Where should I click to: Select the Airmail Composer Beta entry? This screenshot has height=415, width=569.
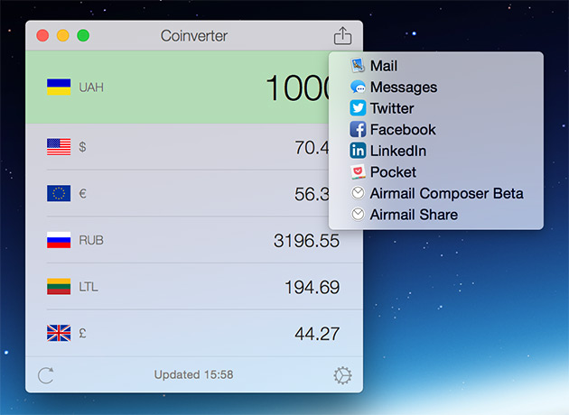[436, 193]
